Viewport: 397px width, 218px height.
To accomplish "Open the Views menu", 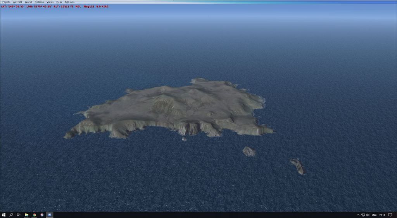I will click(x=50, y=2).
